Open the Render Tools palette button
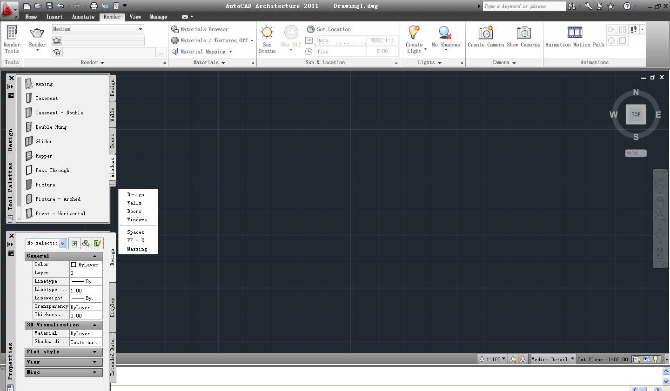Screen dimensions: 670x391 pos(12,40)
